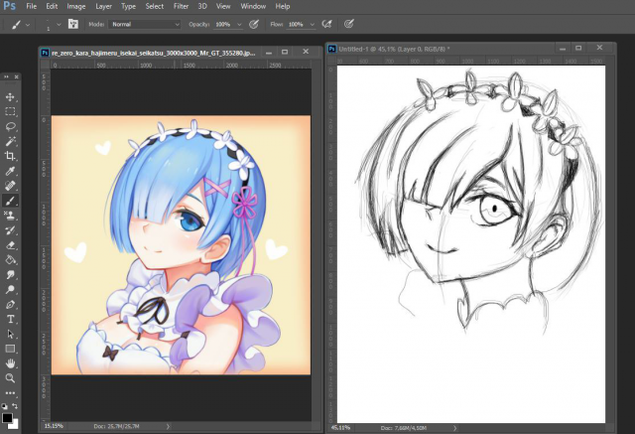Select the Magic Wand tool
This screenshot has height=434, width=635.
pyautogui.click(x=10, y=141)
